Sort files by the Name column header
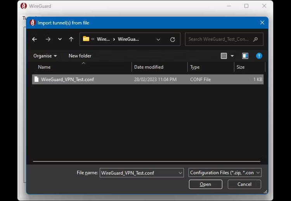 44,67
